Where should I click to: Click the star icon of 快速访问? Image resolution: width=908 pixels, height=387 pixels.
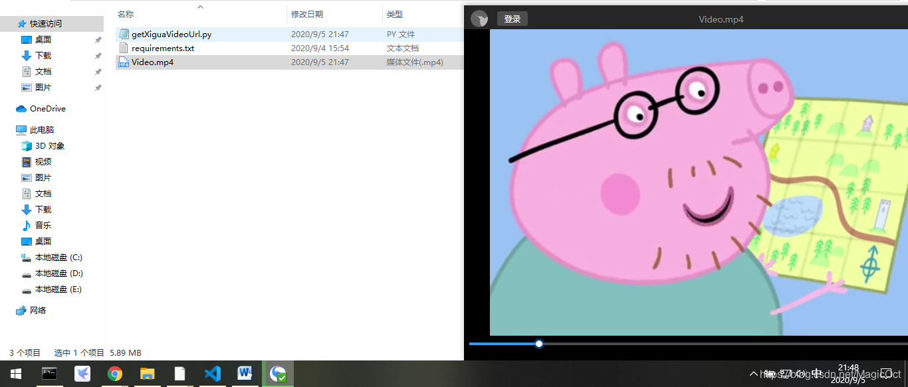(x=22, y=23)
